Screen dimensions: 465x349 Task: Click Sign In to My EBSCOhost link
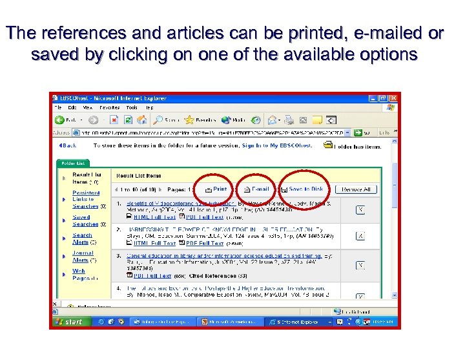(276, 145)
